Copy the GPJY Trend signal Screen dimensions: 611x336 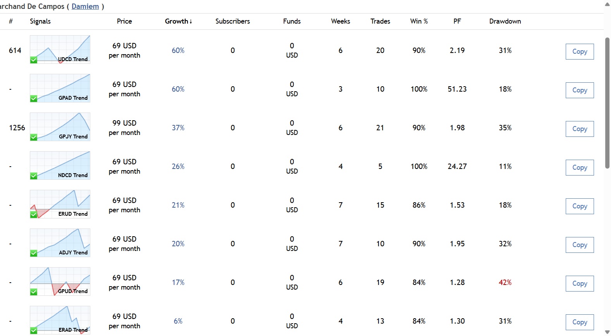pos(580,129)
